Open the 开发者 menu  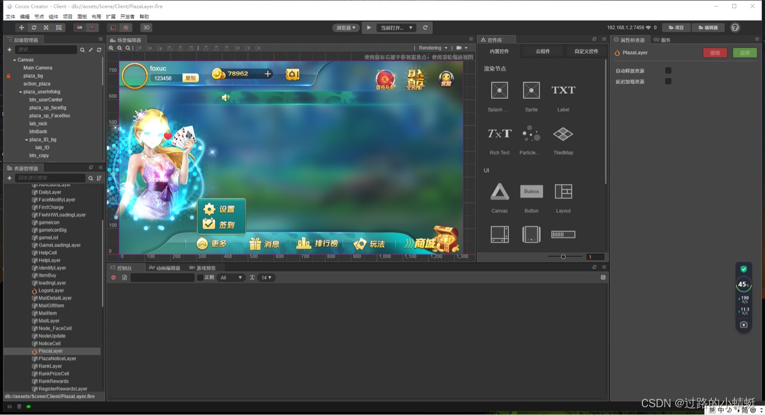(126, 17)
